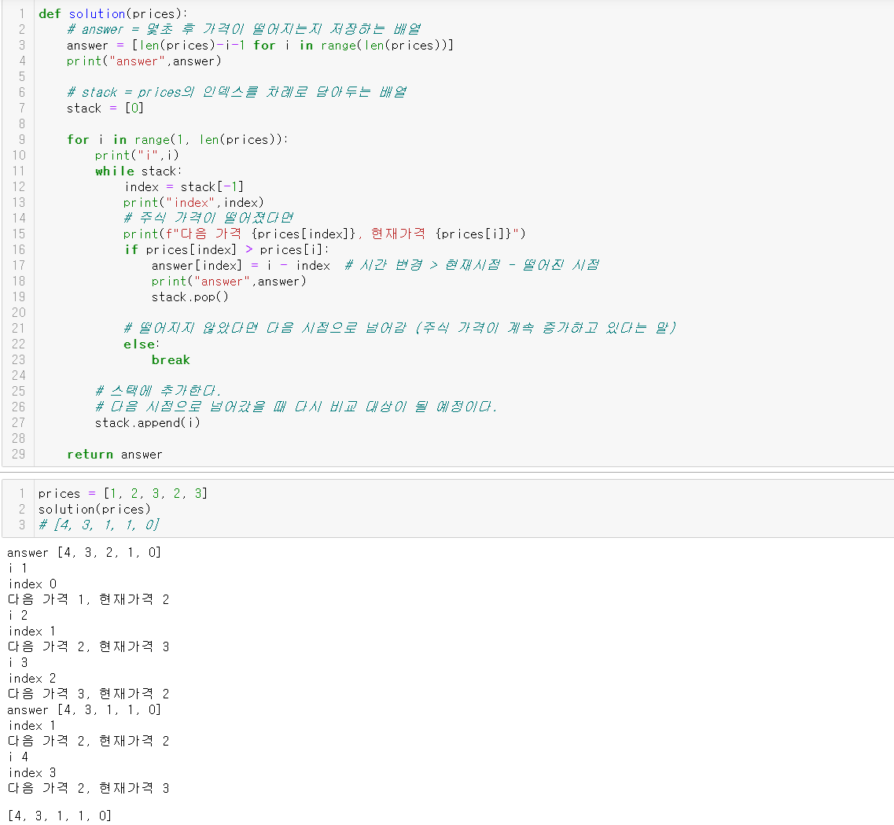
Task: Click the 'stack = [0]' line
Action: pyautogui.click(x=105, y=109)
